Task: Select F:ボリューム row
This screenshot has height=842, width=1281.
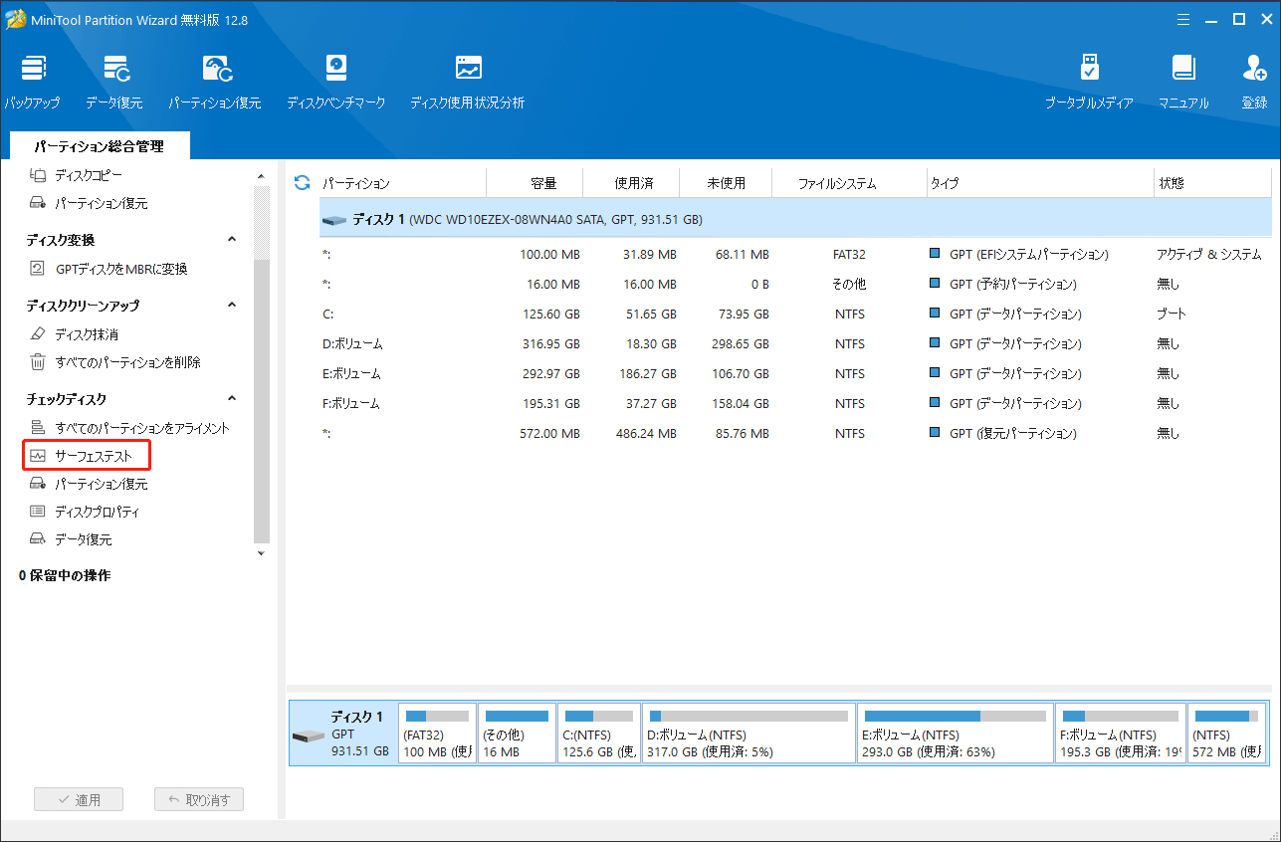Action: tap(795, 404)
